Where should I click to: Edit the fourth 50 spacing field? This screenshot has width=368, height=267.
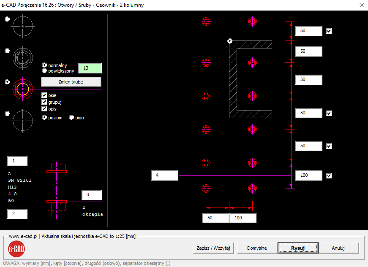point(308,113)
